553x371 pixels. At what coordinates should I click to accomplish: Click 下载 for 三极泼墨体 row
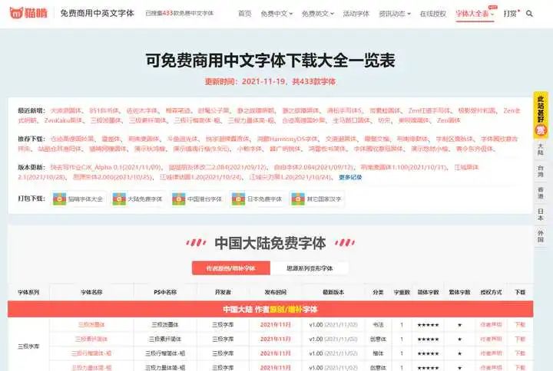coord(520,324)
